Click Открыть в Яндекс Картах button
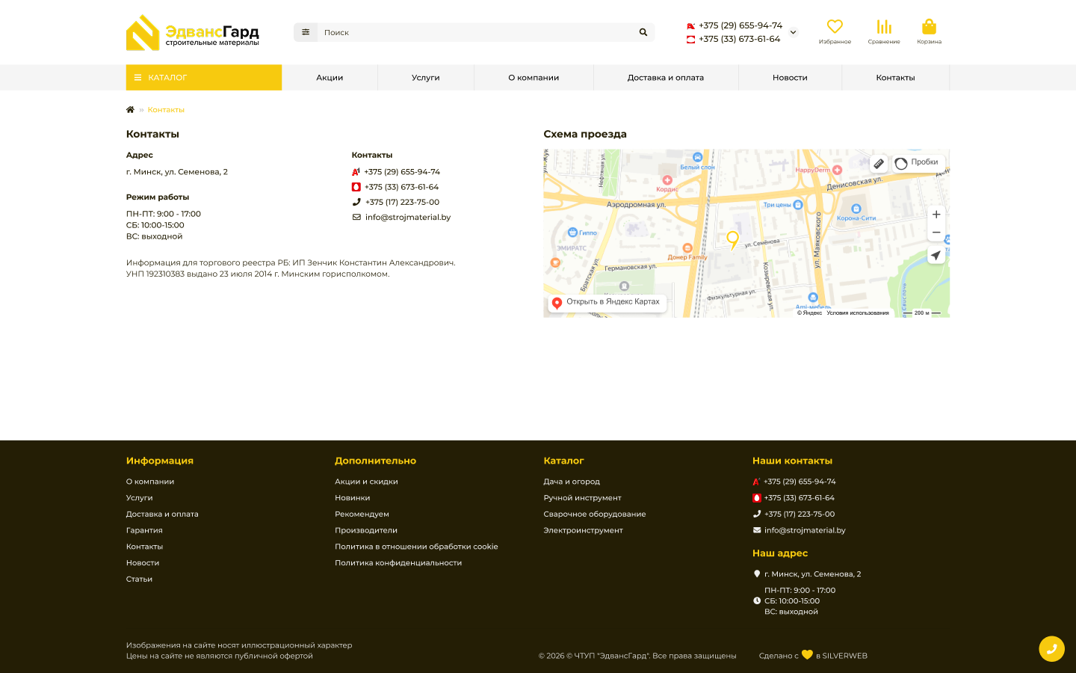This screenshot has height=673, width=1076. click(x=607, y=302)
